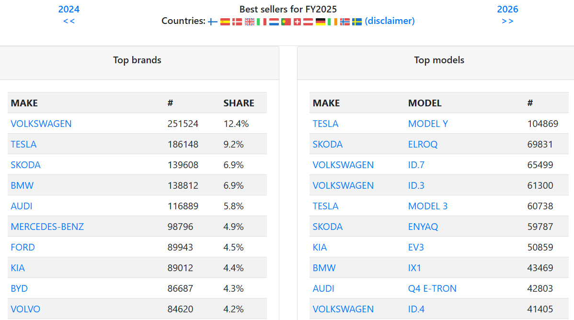Click the ELROQ model link
Screen dimensions: 574x320
pyautogui.click(x=423, y=144)
